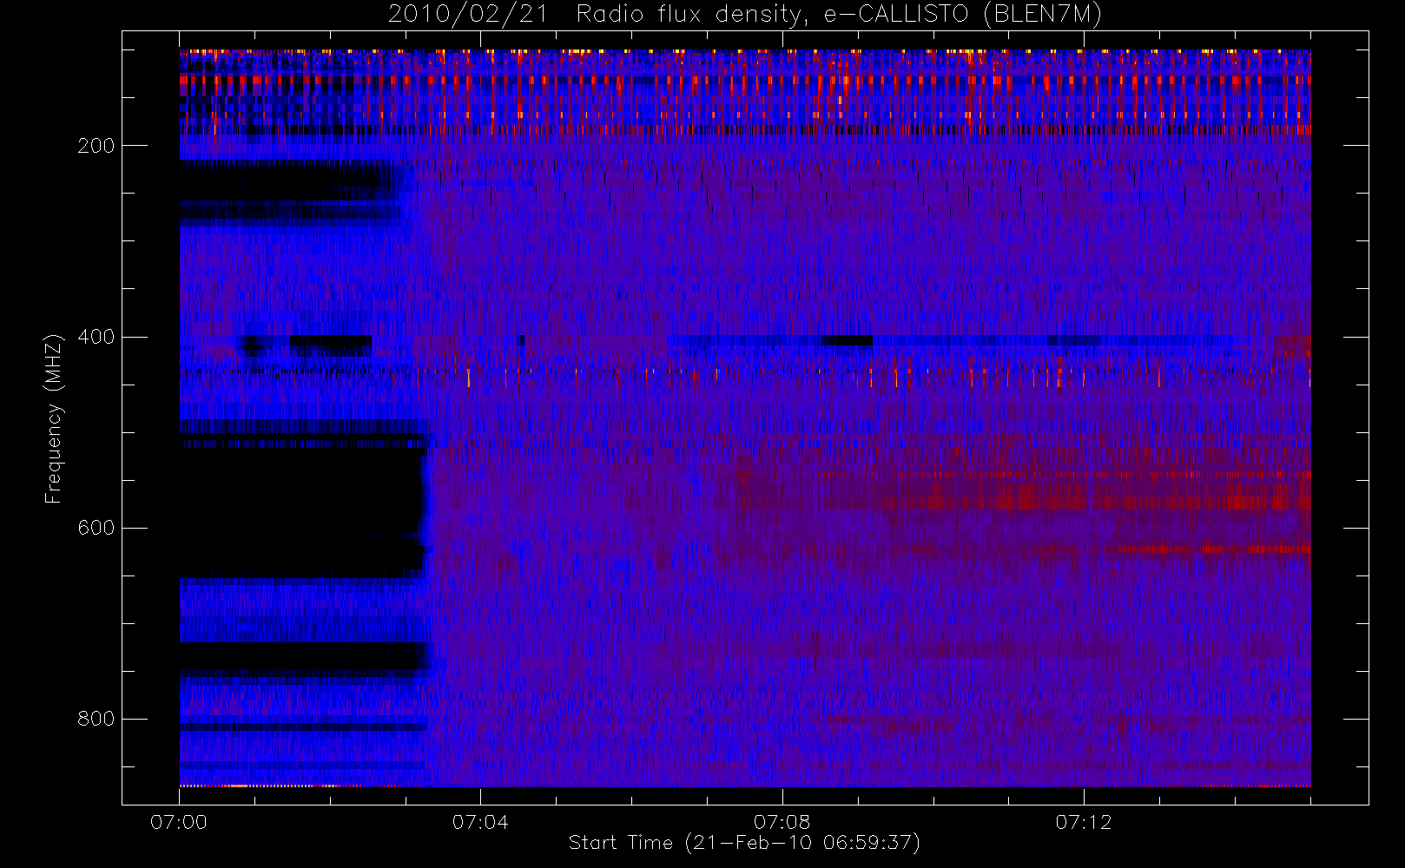Click the 200 frequency tick label
This screenshot has width=1405, height=868.
tap(96, 146)
